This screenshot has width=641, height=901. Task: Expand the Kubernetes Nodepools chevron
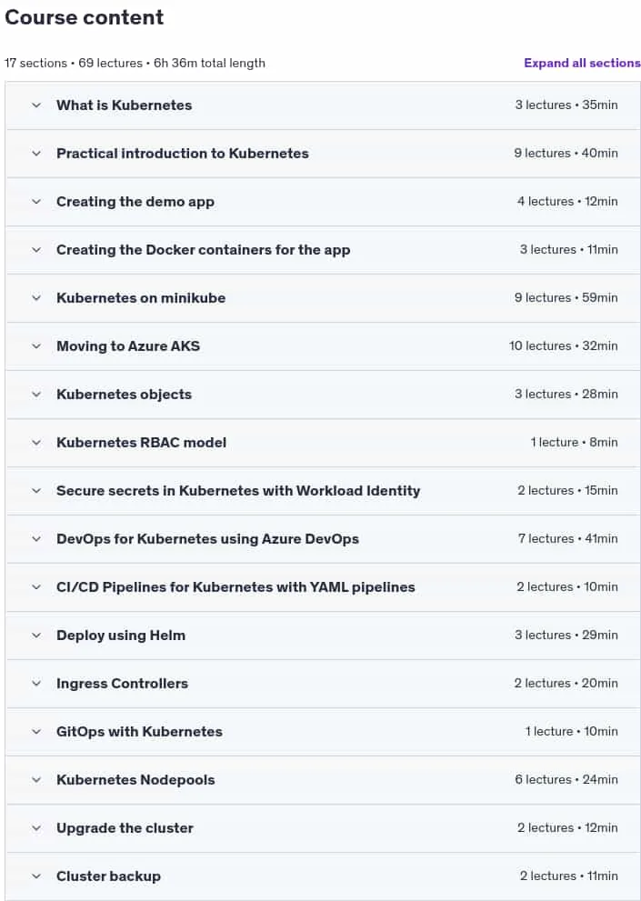coord(36,780)
